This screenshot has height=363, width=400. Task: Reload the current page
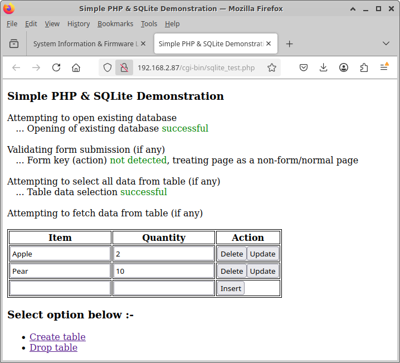click(x=56, y=67)
